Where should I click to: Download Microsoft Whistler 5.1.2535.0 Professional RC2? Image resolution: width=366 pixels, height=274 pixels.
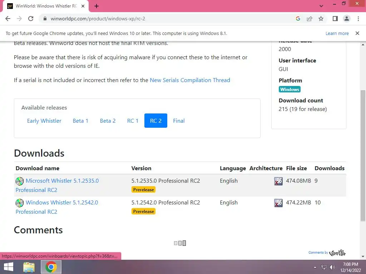tap(57, 185)
